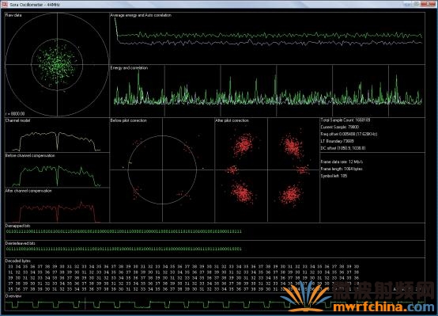Click the Decoded bytes hex listing
Image resolution: width=438 pixels, height=316 pixels.
click(x=183, y=278)
